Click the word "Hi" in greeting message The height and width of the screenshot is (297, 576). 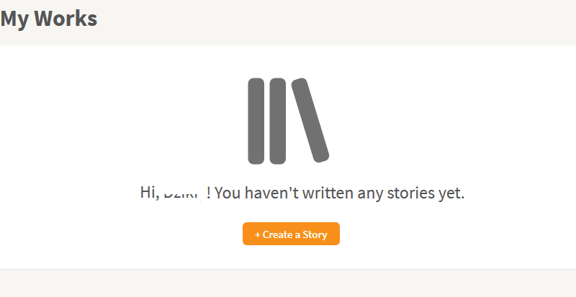point(148,193)
